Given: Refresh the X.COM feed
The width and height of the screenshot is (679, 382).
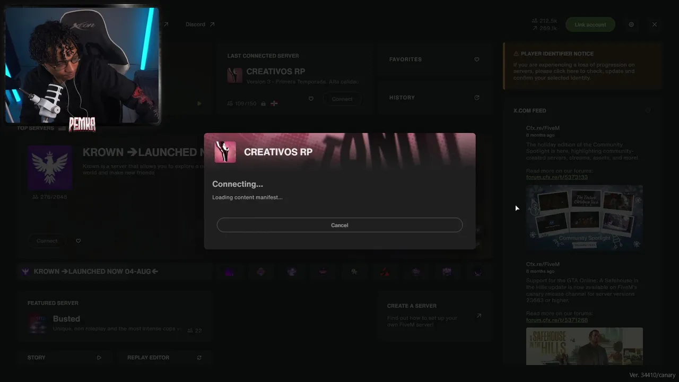Looking at the screenshot, I should click(648, 110).
